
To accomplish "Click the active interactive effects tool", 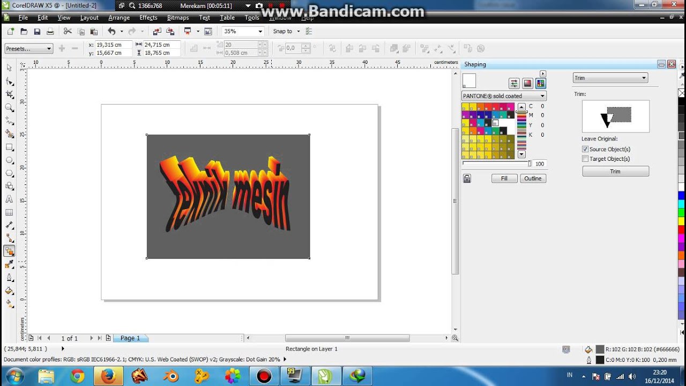I will 9,251.
